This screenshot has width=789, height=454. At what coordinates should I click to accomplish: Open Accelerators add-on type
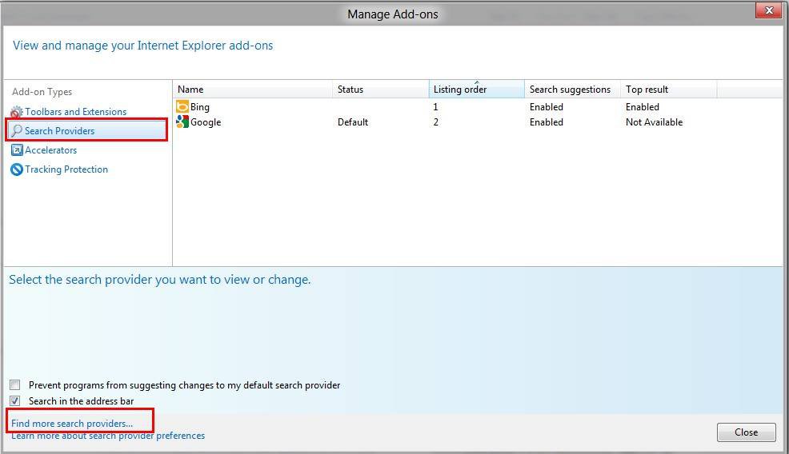[x=51, y=149]
